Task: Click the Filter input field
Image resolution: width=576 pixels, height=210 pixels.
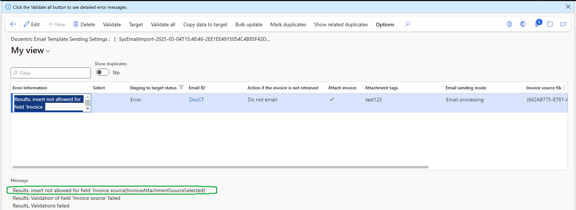Action: (x=51, y=73)
